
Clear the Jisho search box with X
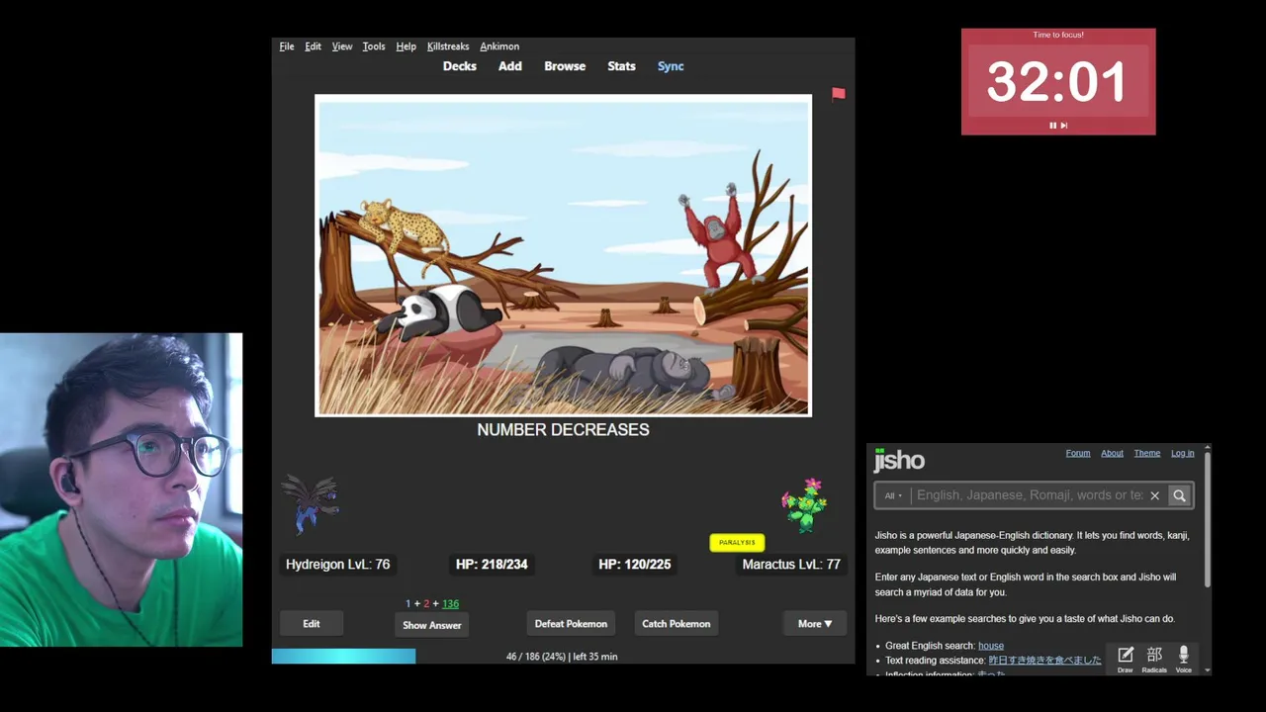[1154, 495]
